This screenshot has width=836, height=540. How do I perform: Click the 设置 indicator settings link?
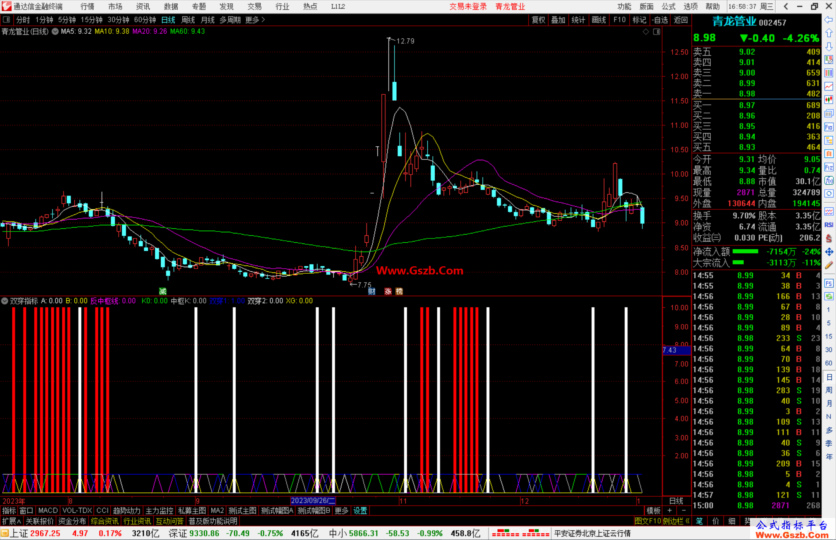tap(360, 511)
